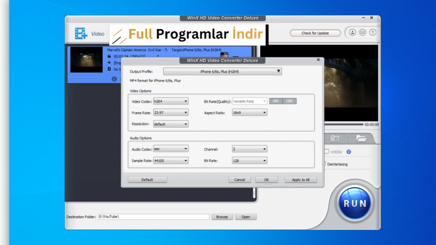436x245 pixels.
Task: Click the Destination Folder path field
Action: point(153,217)
